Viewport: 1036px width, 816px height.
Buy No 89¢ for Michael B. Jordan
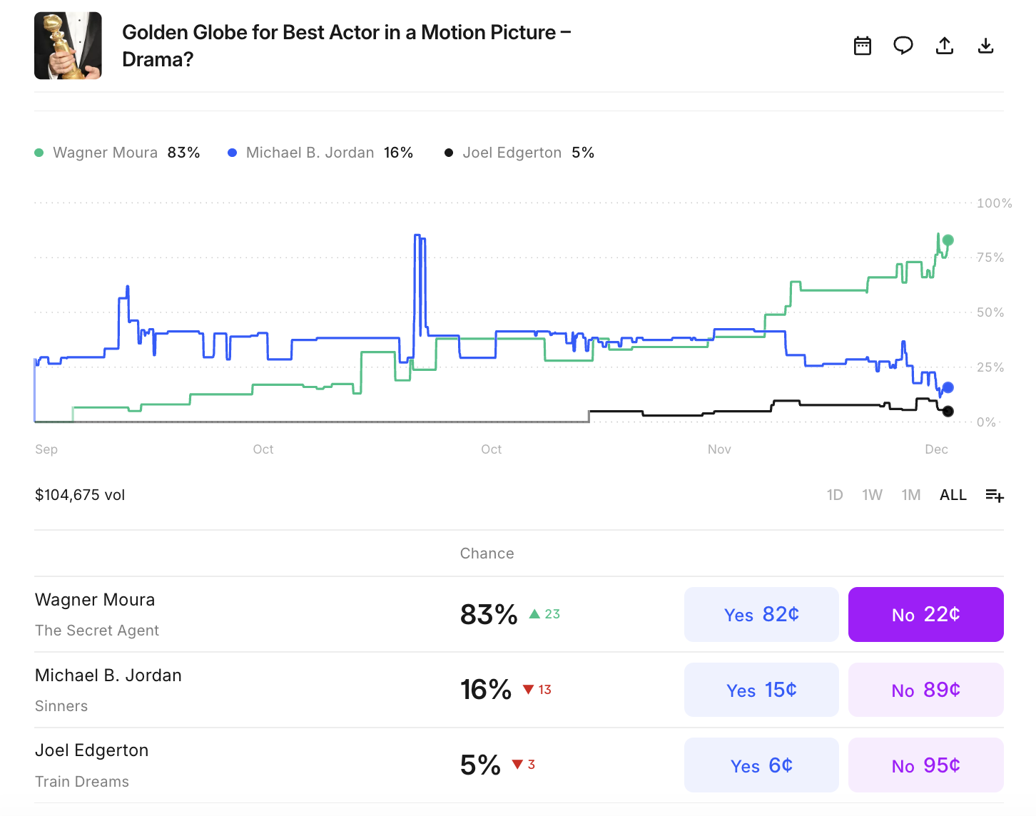[925, 690]
